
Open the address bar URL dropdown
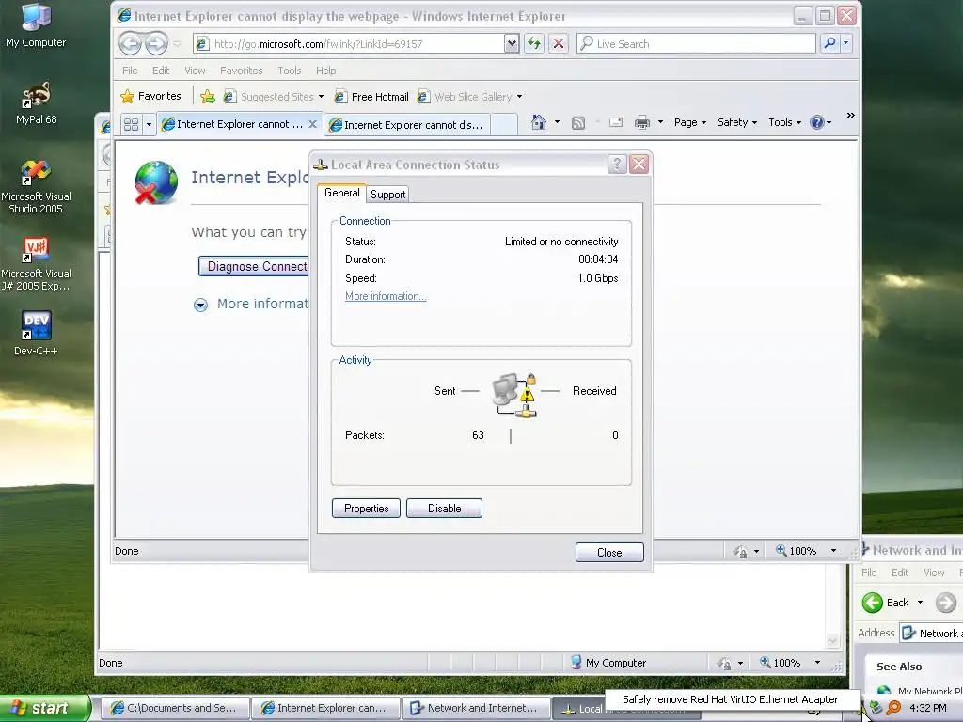coord(511,43)
